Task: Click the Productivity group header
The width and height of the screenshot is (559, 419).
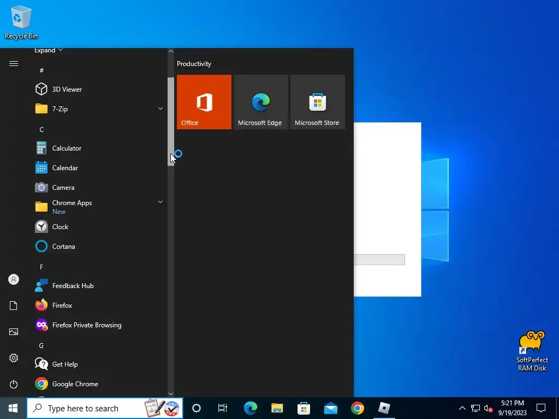Action: (x=194, y=64)
